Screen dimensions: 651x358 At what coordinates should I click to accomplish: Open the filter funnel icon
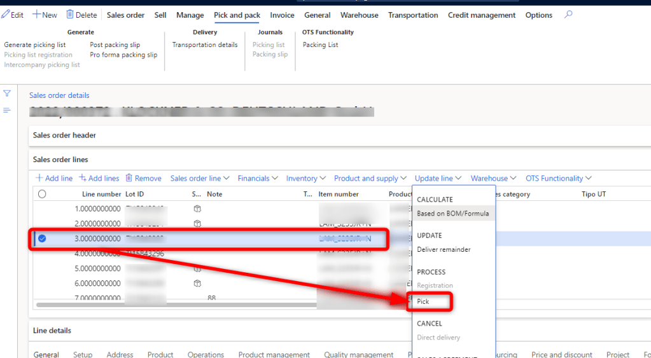(7, 93)
